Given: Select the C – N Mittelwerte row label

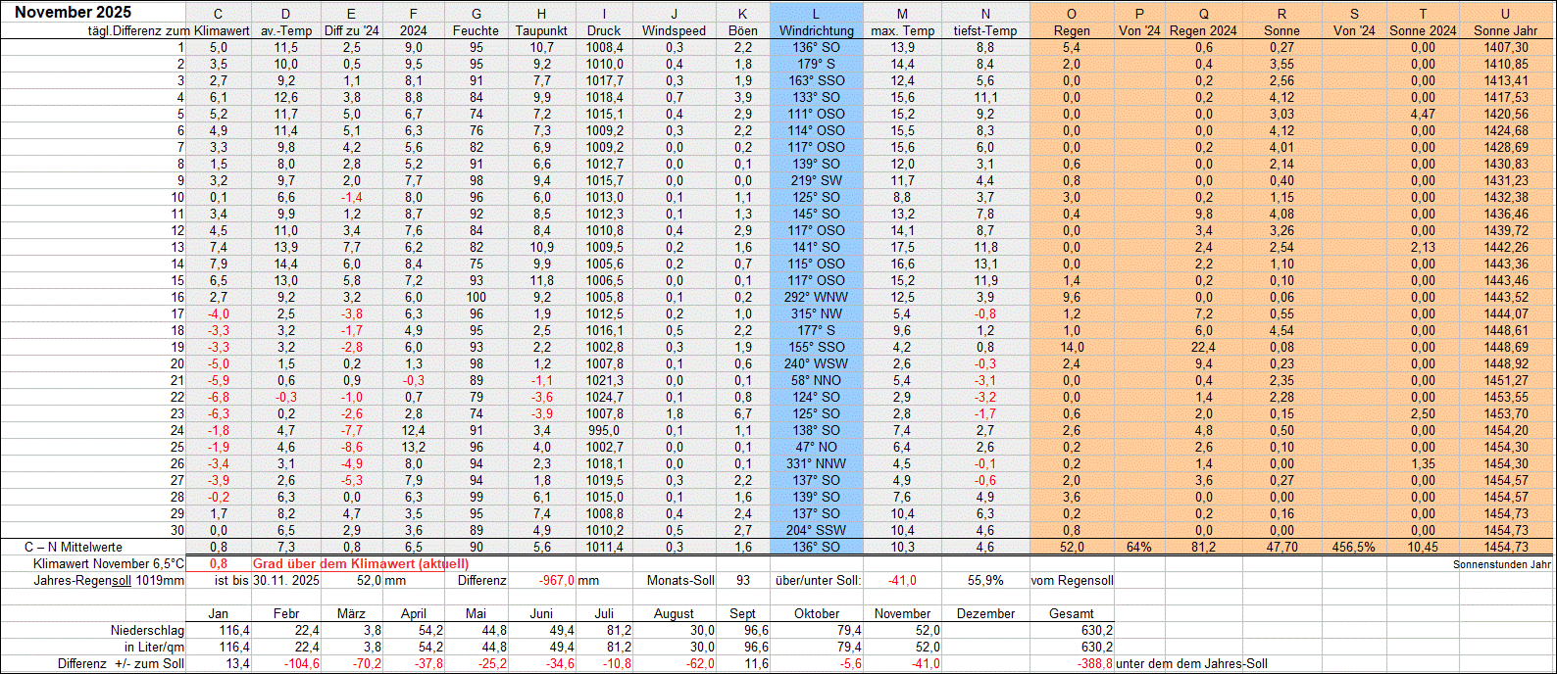Looking at the screenshot, I should click(x=74, y=547).
